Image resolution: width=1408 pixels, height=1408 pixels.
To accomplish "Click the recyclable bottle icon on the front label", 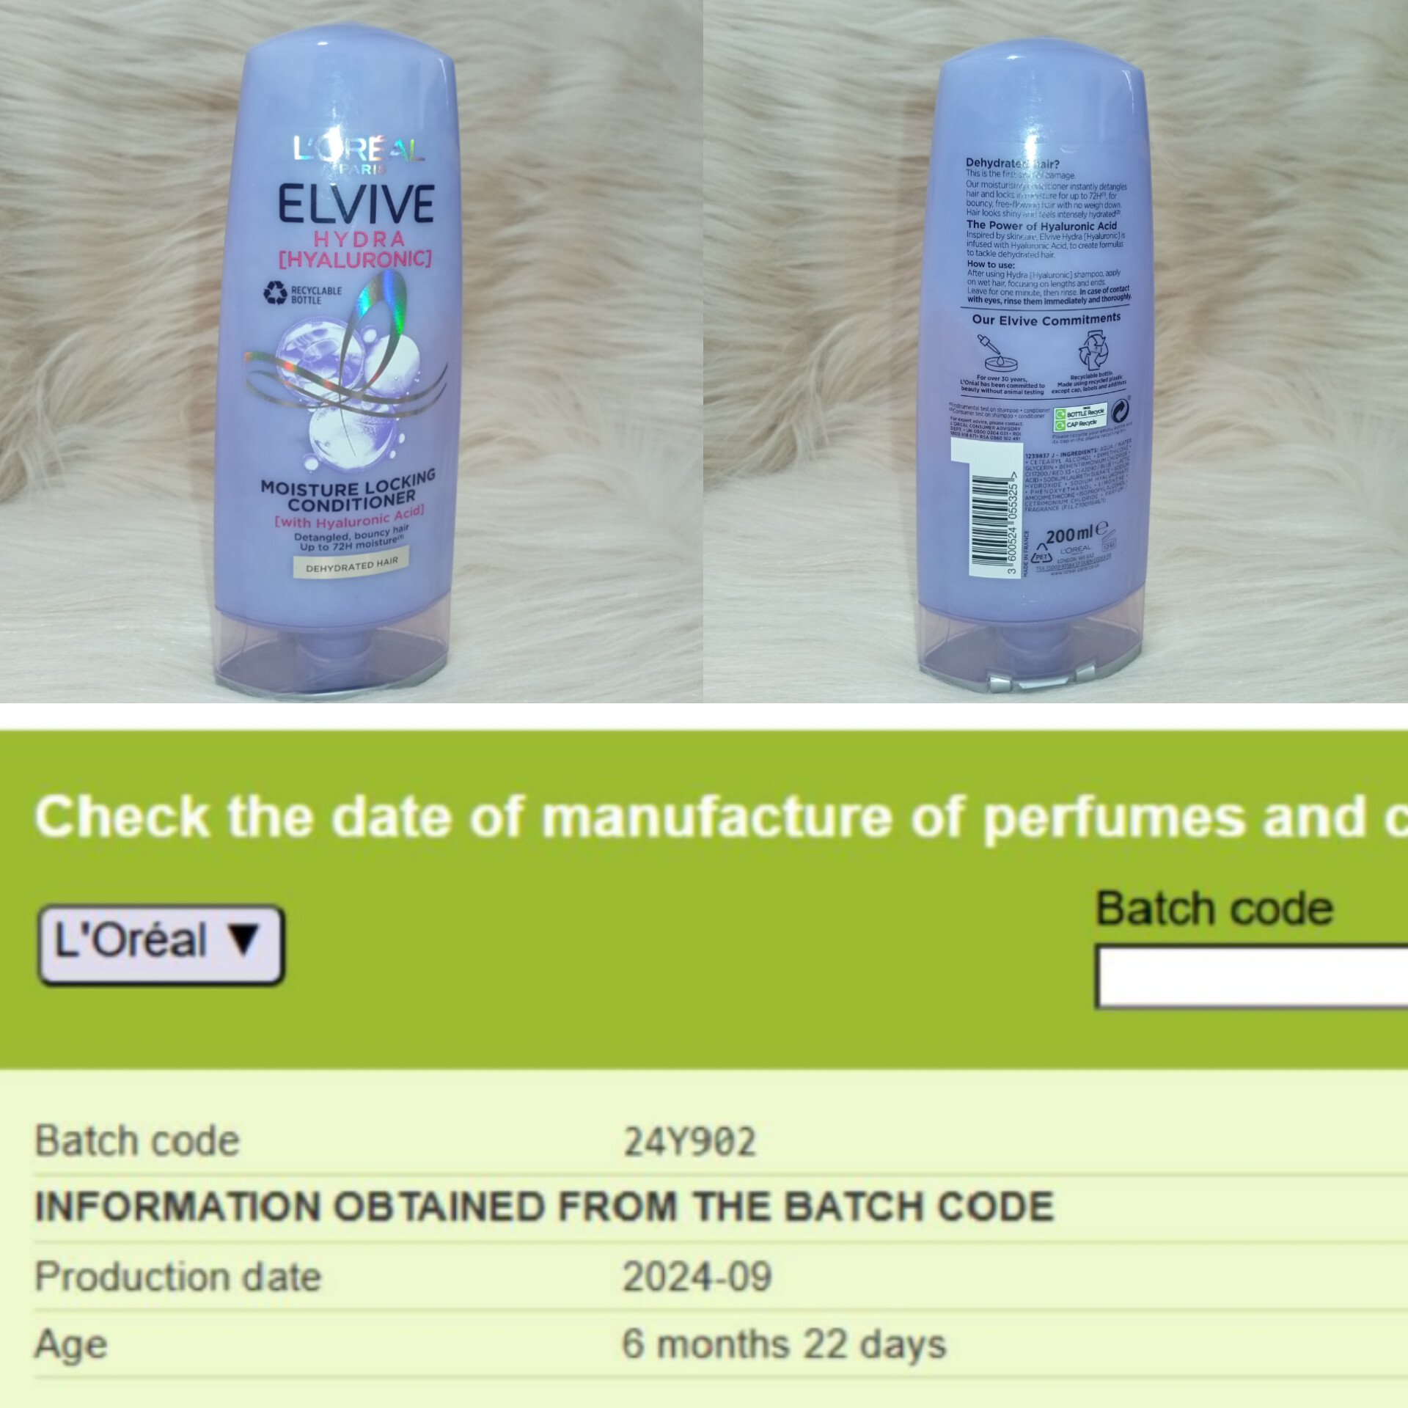I will (276, 294).
